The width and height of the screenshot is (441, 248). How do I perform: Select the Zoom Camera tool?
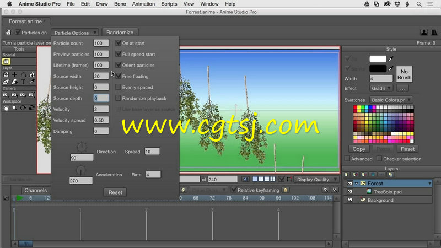14,95
